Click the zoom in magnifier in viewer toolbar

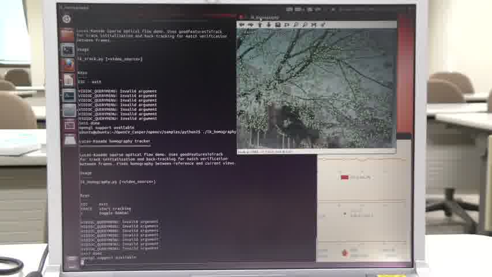pyautogui.click(x=296, y=25)
